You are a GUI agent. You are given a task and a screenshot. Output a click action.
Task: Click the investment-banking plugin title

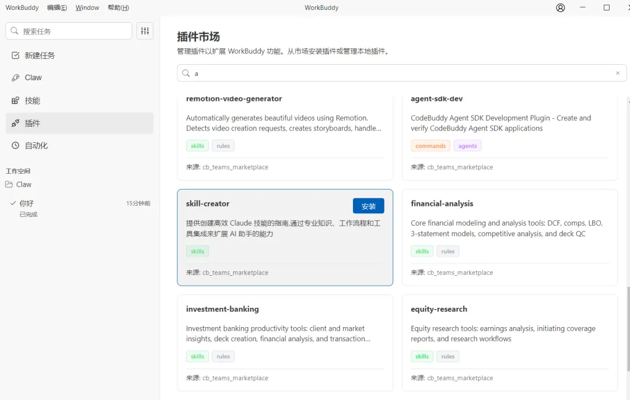222,309
